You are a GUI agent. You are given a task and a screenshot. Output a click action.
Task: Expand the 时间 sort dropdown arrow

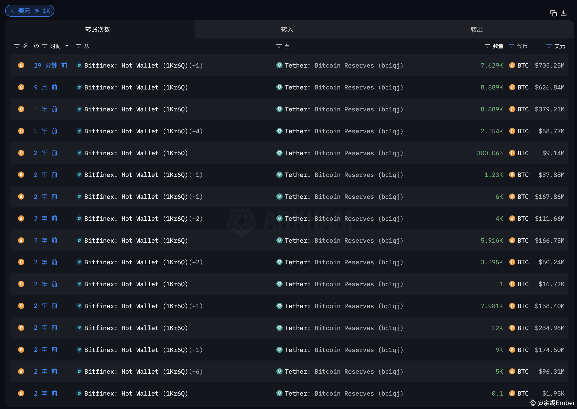[67, 46]
